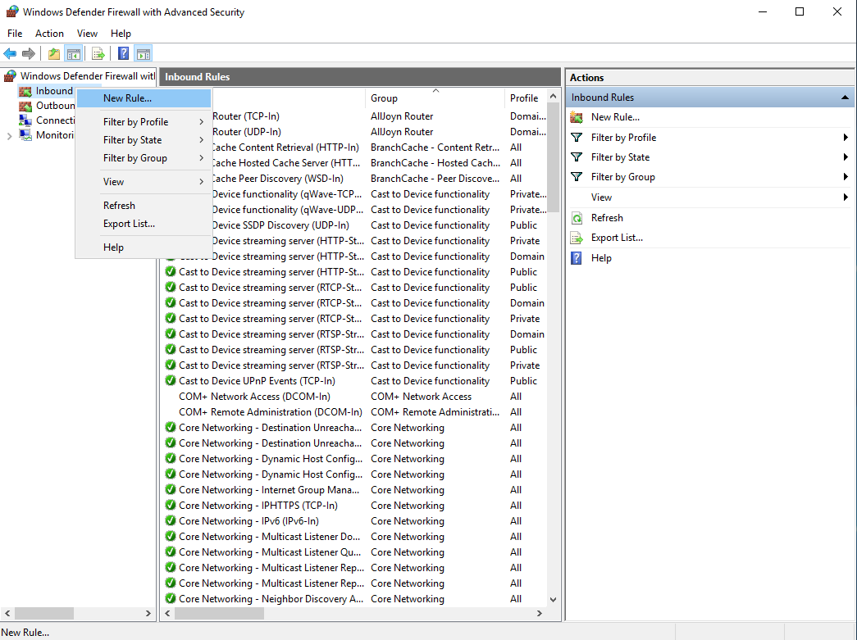This screenshot has width=857, height=640.
Task: Click the Up one level folder icon
Action: pyautogui.click(x=54, y=54)
